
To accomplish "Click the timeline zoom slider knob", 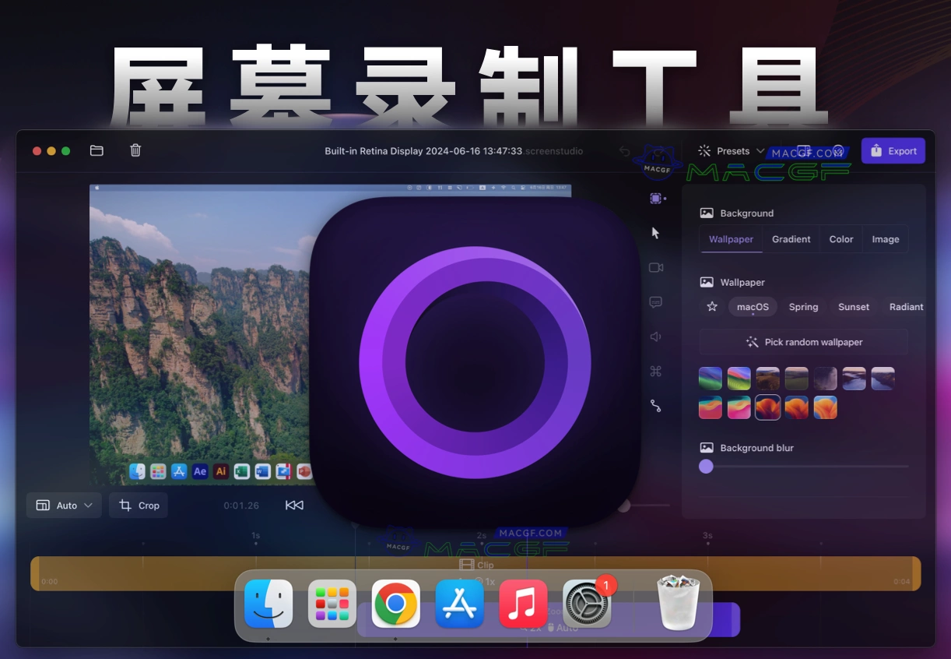I will 624,506.
